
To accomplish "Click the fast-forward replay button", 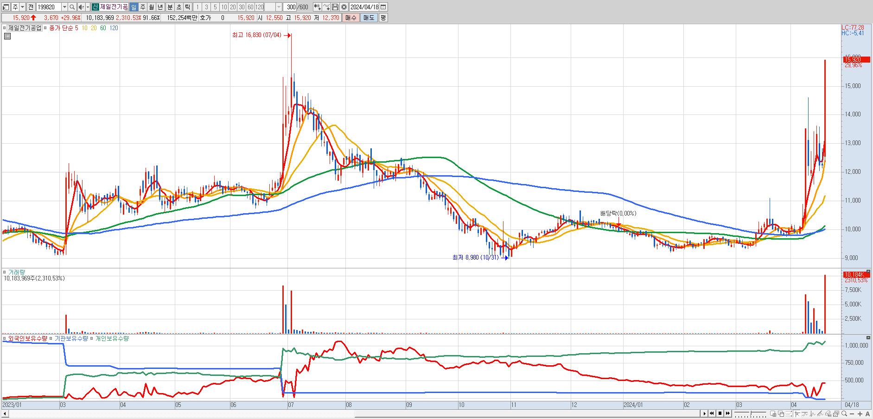I will (x=728, y=413).
